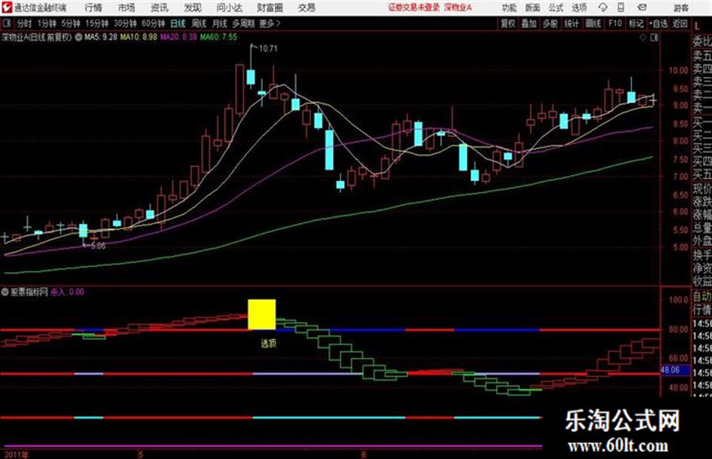Switch to the 1分钟 period tab
Screen dimensions: 712x459
[x=46, y=23]
